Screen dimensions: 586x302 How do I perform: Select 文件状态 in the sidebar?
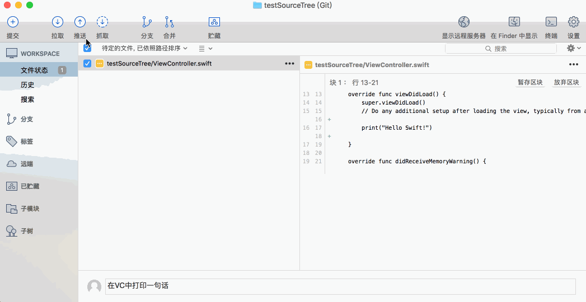click(x=39, y=70)
